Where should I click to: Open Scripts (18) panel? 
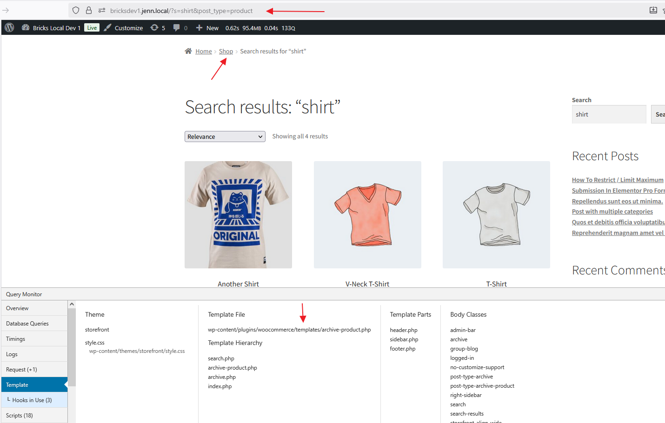20,416
